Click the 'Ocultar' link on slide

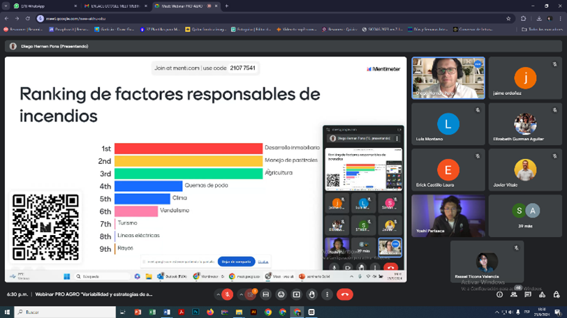tap(263, 262)
